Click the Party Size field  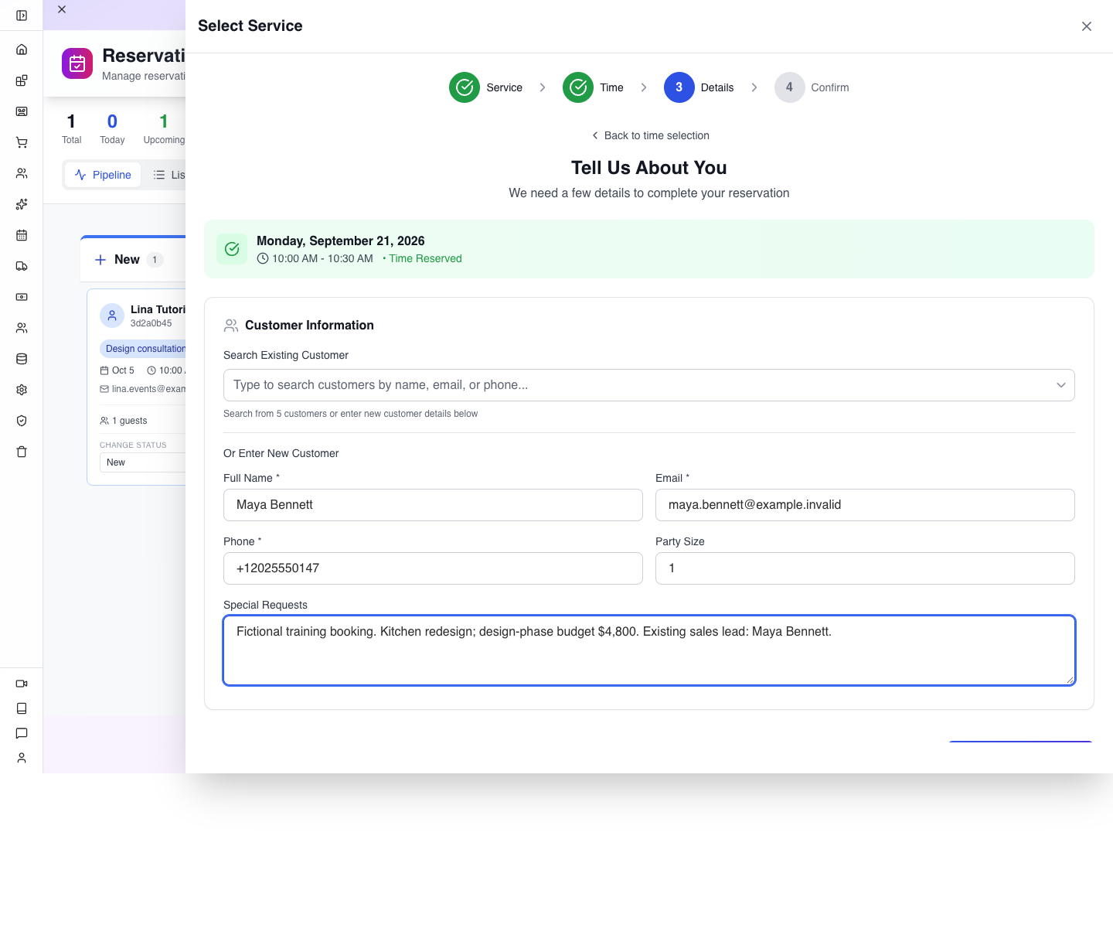865,568
